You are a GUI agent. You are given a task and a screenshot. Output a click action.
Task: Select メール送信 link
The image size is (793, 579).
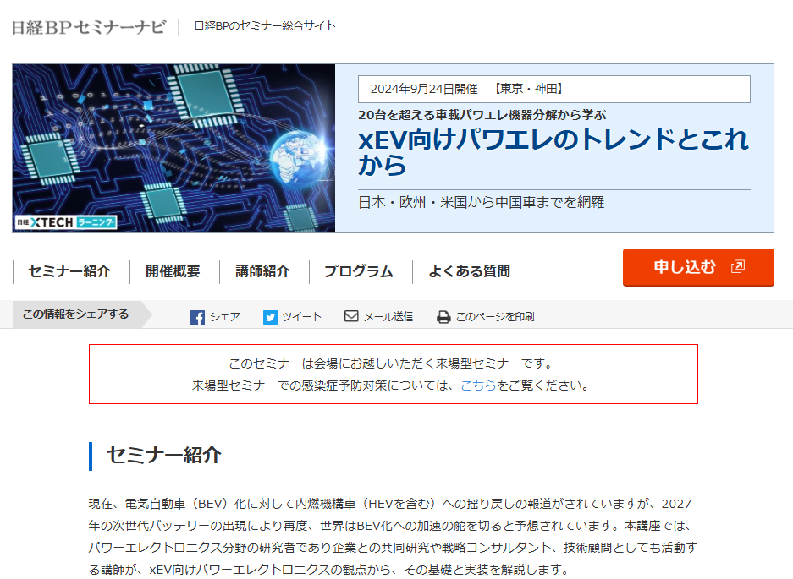coord(388,317)
